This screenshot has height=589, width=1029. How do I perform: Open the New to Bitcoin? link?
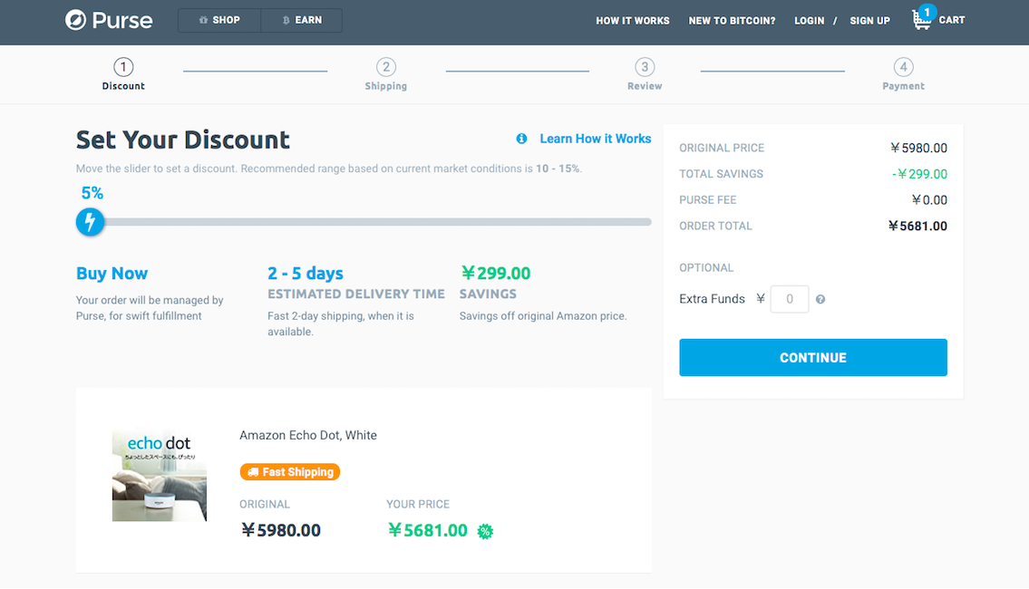pyautogui.click(x=732, y=21)
